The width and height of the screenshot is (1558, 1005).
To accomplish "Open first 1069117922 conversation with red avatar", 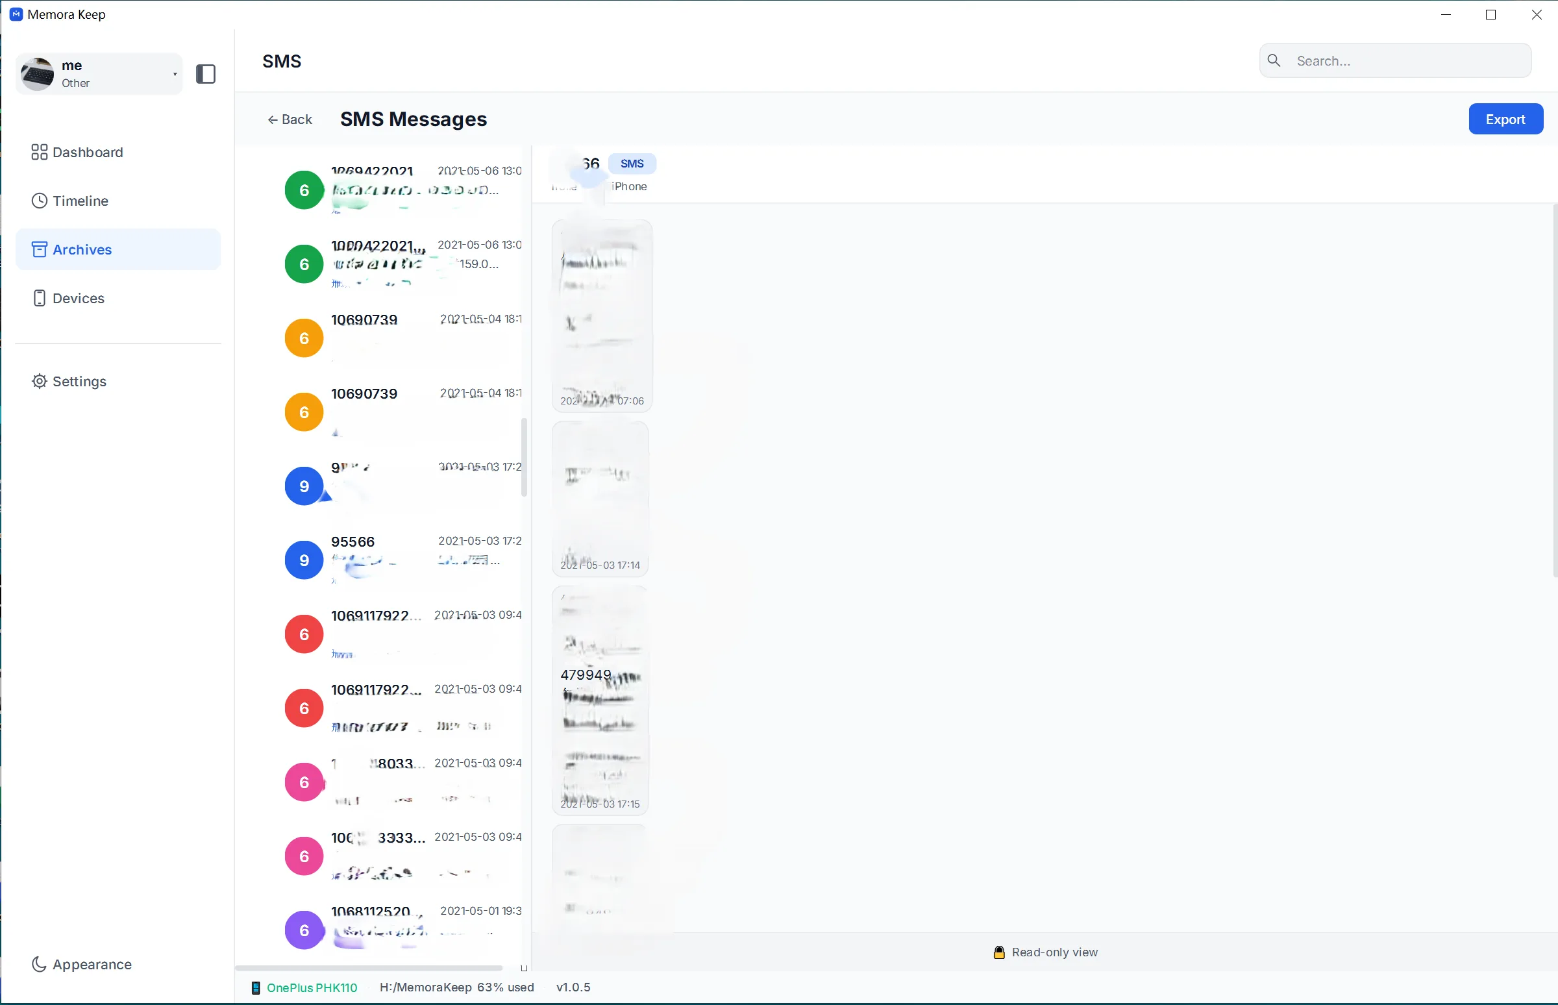I will pos(399,634).
